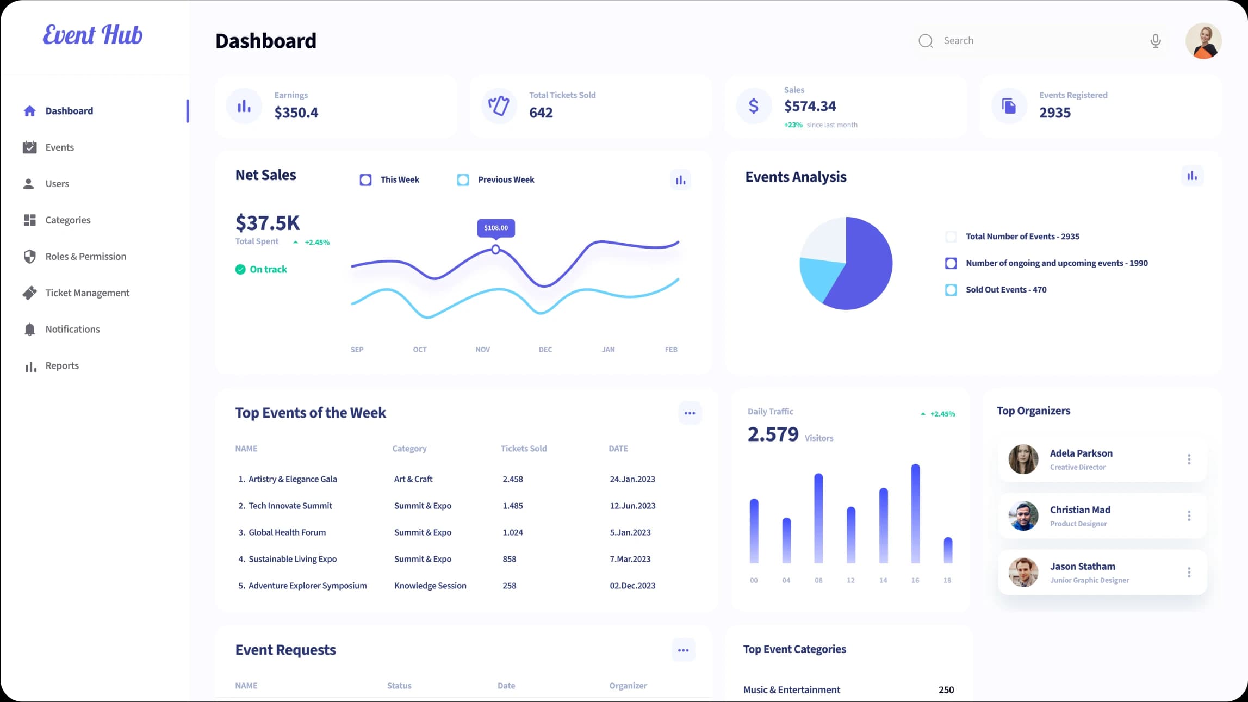Click the bar chart icon in Events Analysis
This screenshot has width=1248, height=702.
[x=1193, y=176]
